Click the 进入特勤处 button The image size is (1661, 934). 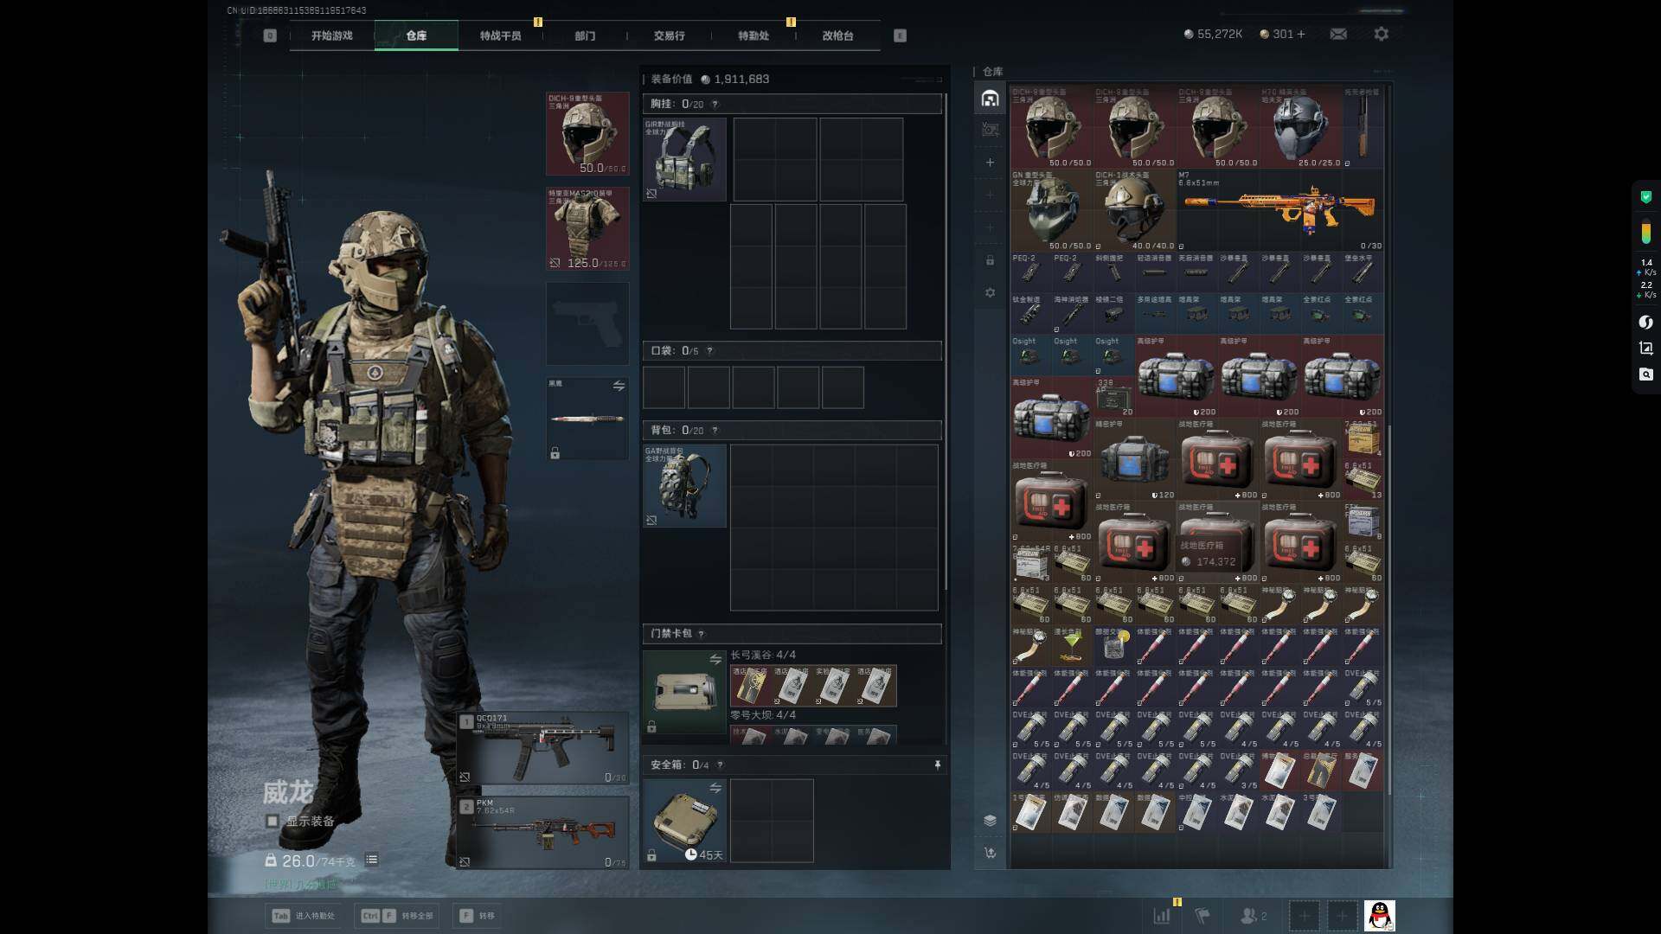[305, 915]
